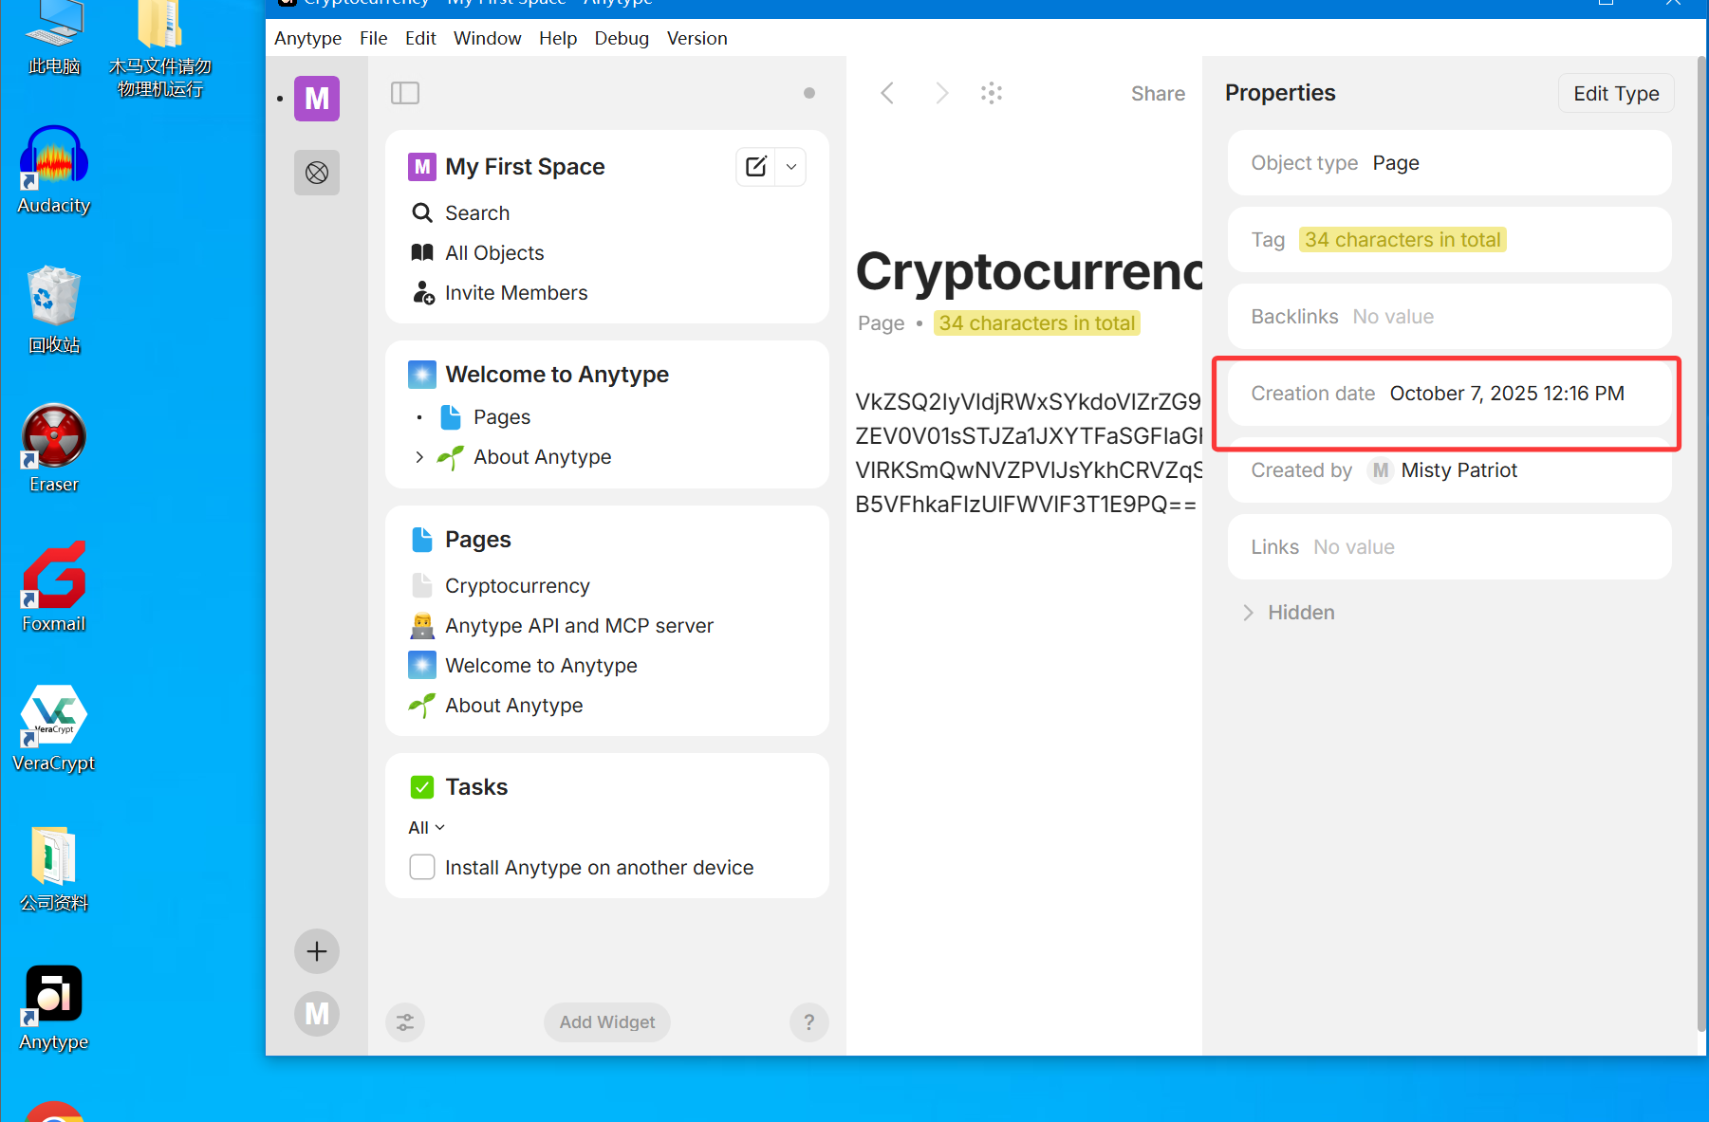Open the All filter dropdown under Tasks
Viewport: 1709px width, 1122px height.
click(x=427, y=828)
